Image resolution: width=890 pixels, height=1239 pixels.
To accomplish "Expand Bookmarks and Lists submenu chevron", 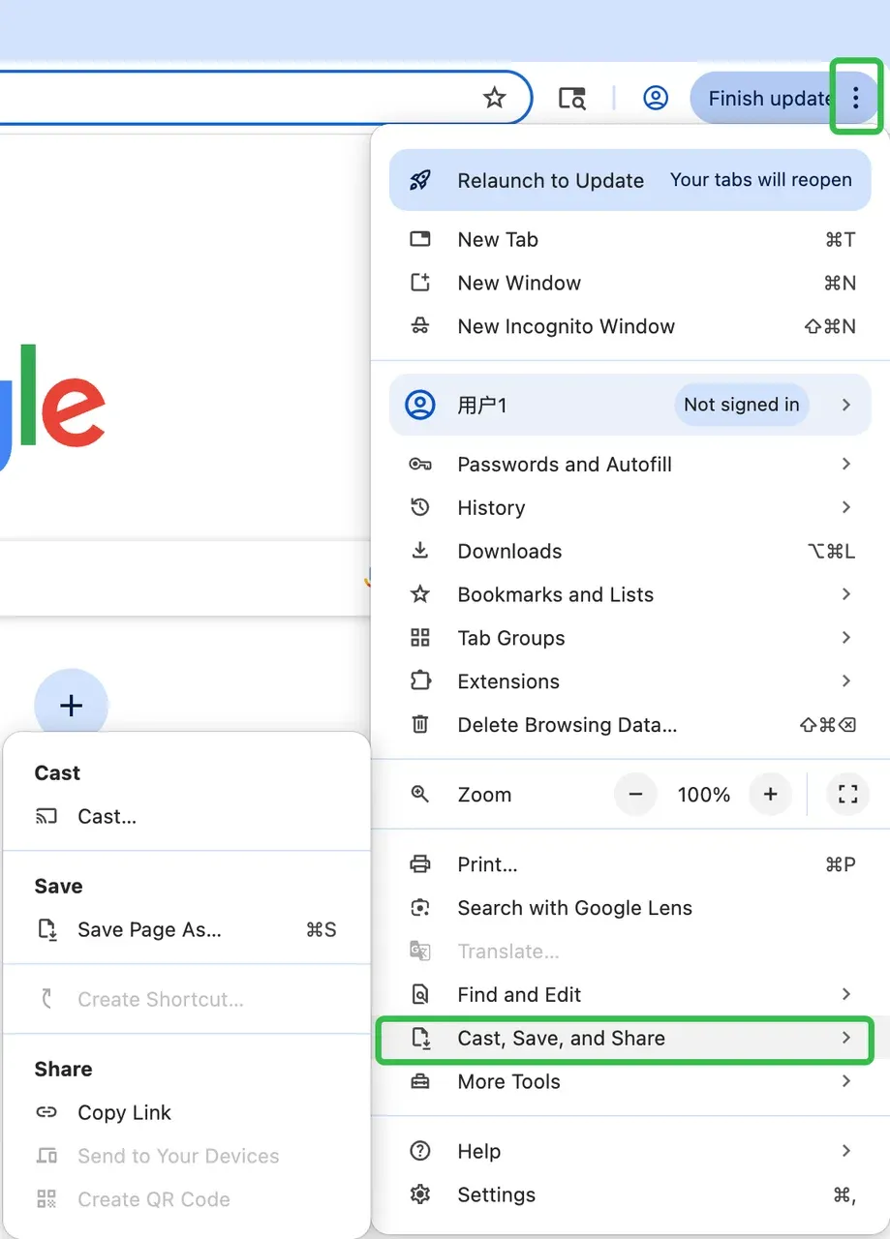I will [846, 594].
